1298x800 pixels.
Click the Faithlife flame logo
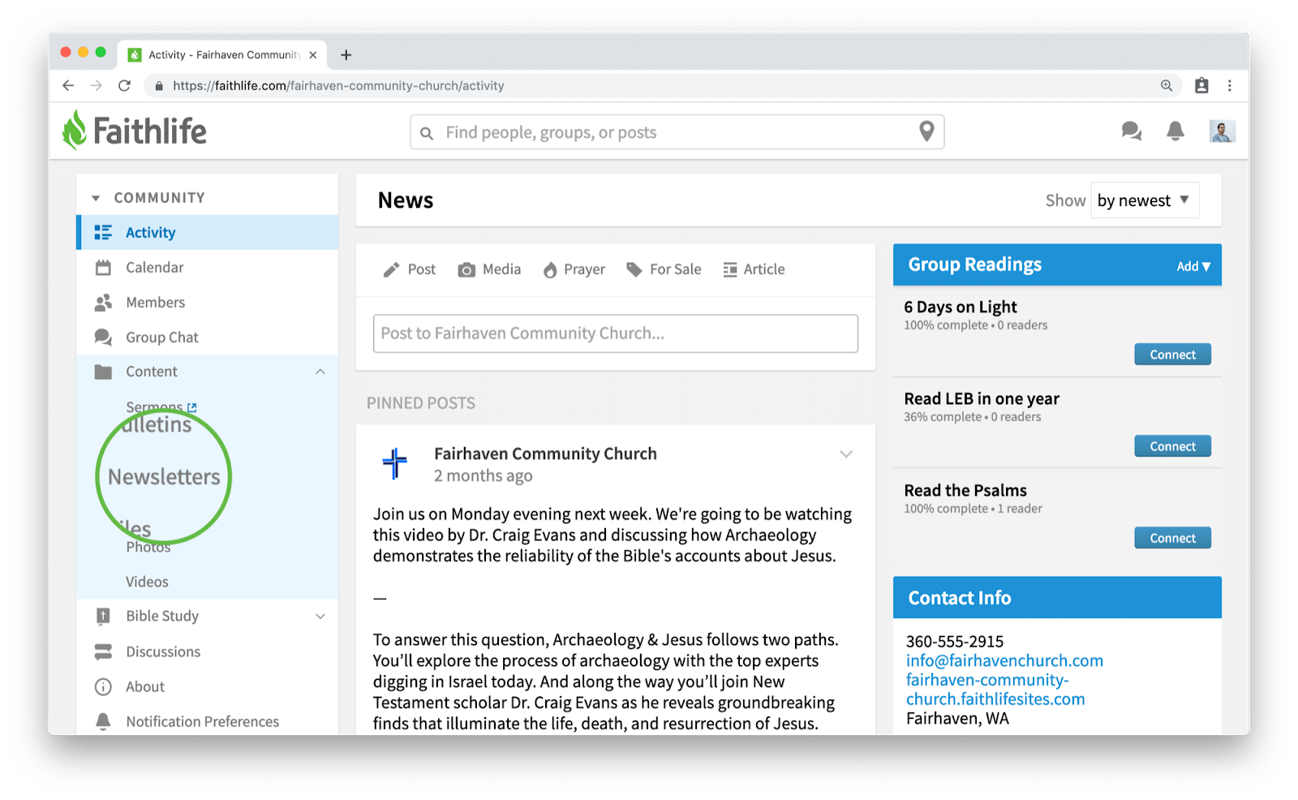click(75, 130)
